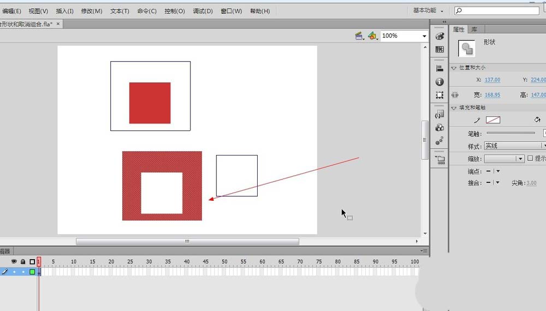Viewport: 546px width, 311px height.
Task: Collapse the 位置和大小 section
Action: pos(454,68)
